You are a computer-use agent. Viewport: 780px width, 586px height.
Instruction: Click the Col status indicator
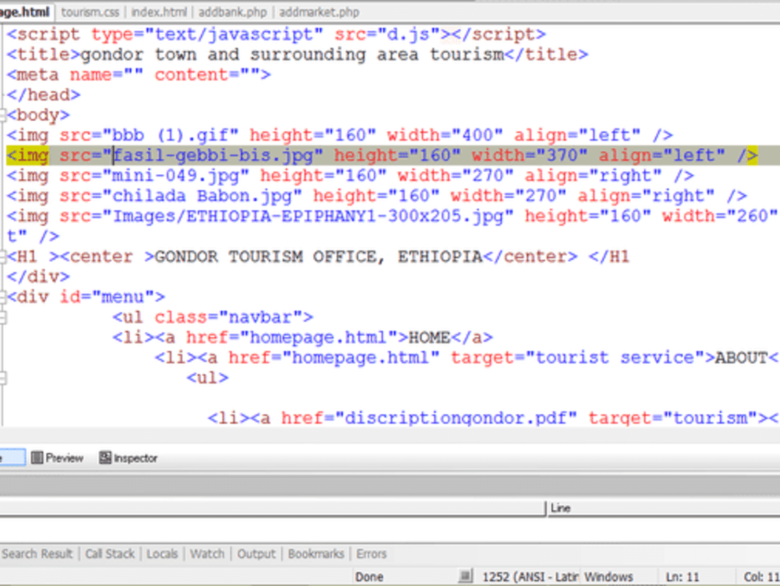pyautogui.click(x=761, y=577)
